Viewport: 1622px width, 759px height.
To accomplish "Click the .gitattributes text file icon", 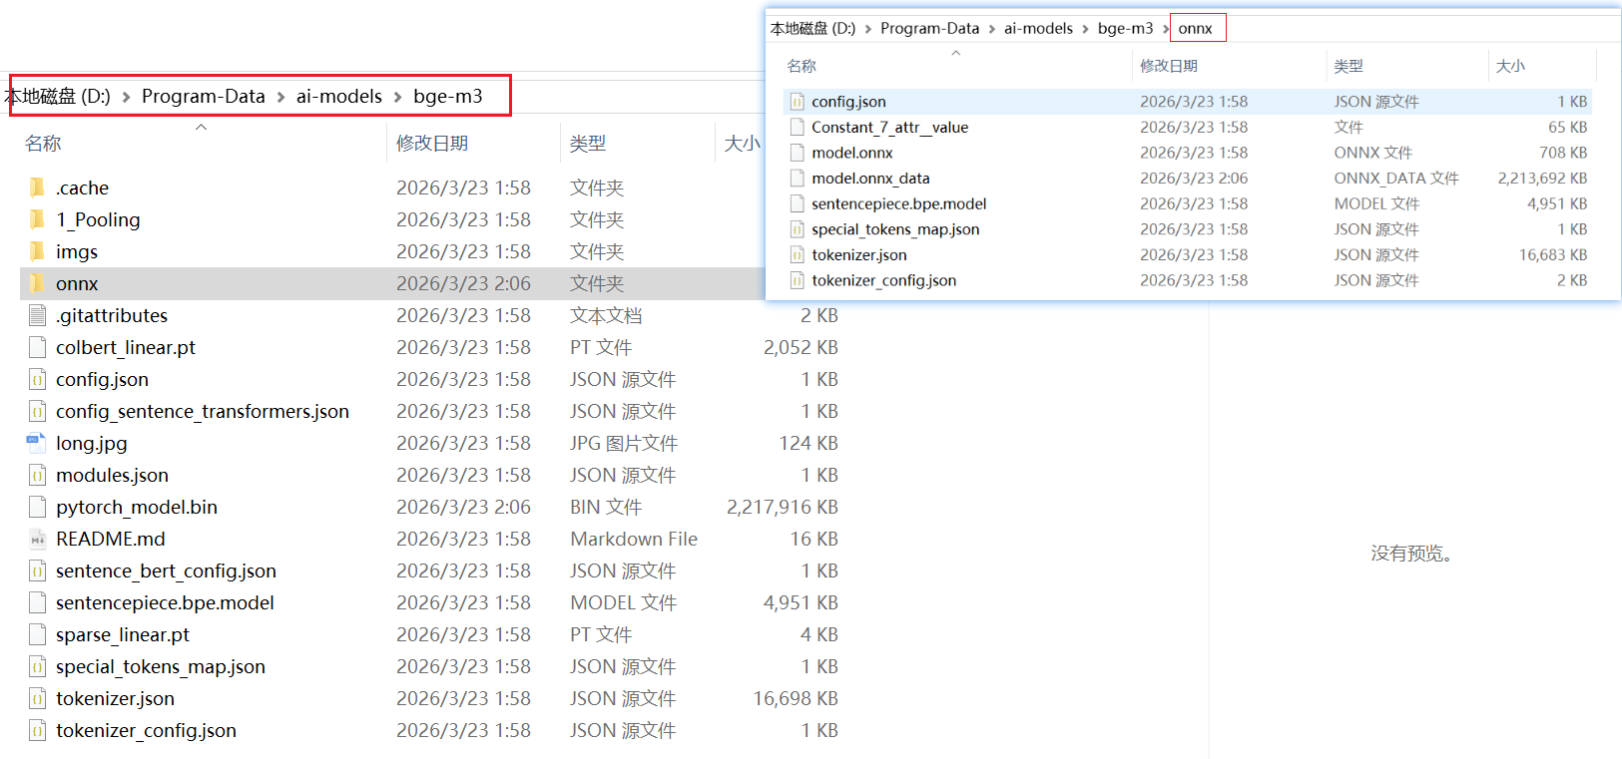I will [37, 315].
